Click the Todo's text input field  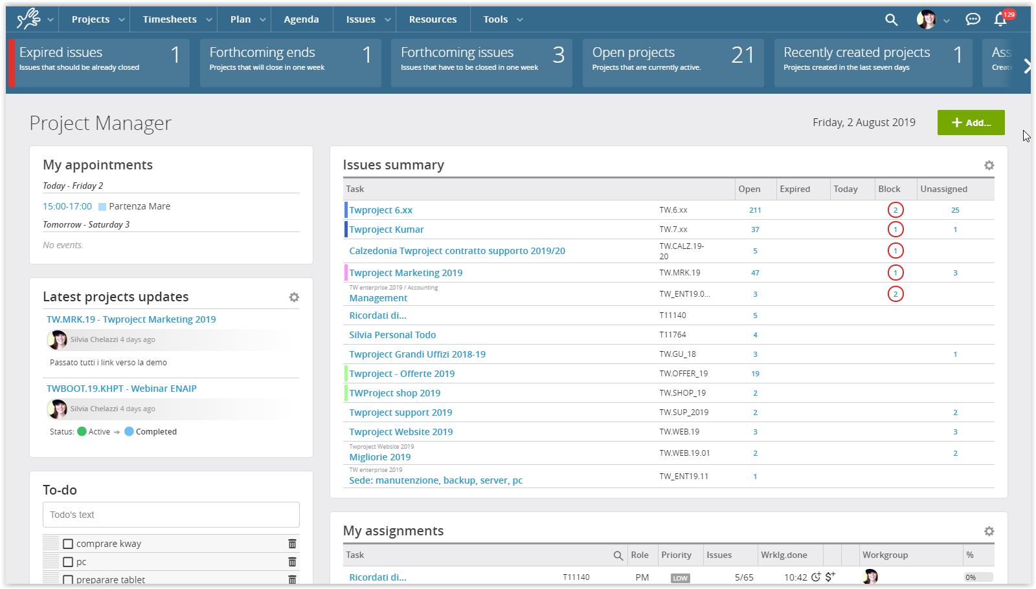(170, 515)
